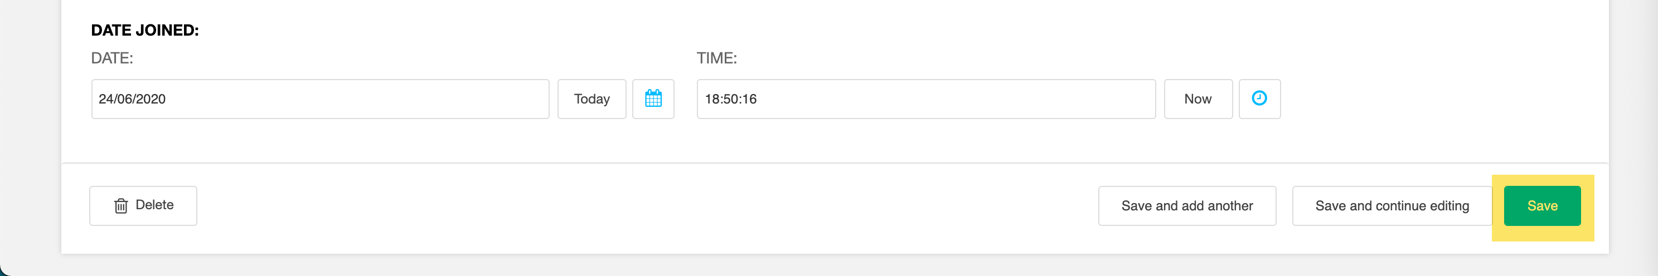The width and height of the screenshot is (1658, 276).
Task: Click the trash can icon beside Delete
Action: pyautogui.click(x=121, y=206)
